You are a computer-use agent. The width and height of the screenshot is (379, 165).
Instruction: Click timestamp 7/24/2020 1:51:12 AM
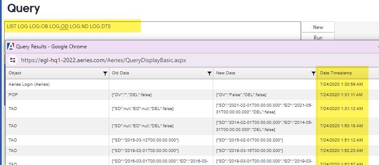[x=341, y=140]
